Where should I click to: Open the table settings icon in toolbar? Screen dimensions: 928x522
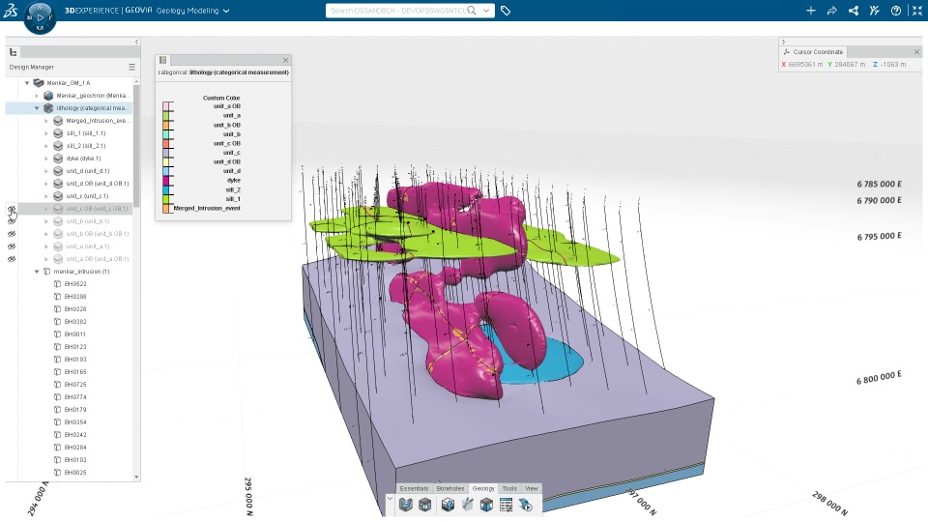click(506, 505)
